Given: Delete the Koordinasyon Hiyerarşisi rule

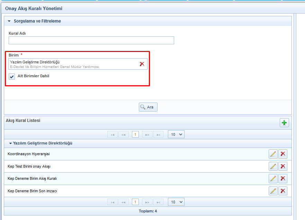Looking at the screenshot, I should (x=283, y=154).
